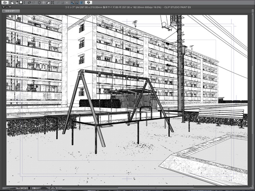Expand the save options stepper arrows
Viewport: 255px width, 191px height.
(24, 2)
